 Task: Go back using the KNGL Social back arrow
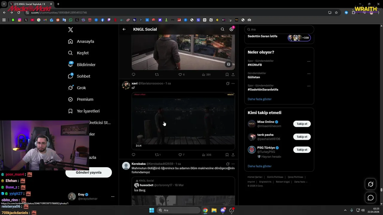pyautogui.click(x=124, y=29)
